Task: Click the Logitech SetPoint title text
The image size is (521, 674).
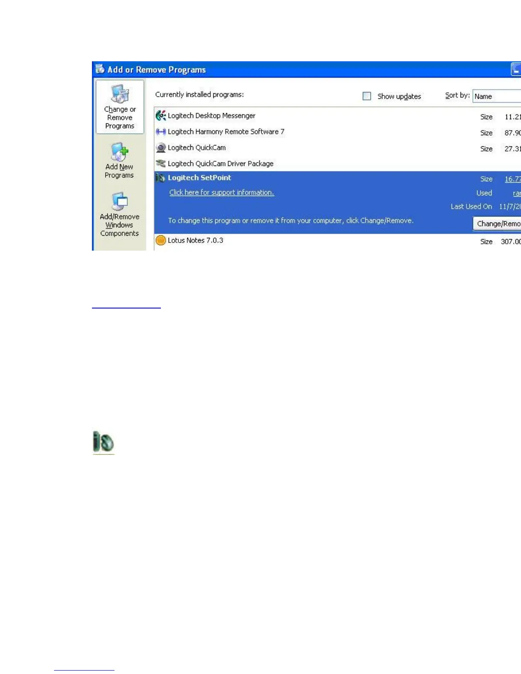Action: [199, 178]
